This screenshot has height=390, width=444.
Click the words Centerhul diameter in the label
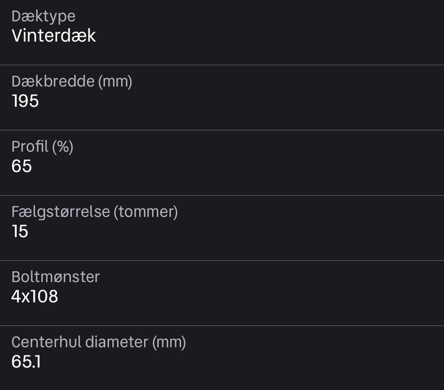pos(80,342)
